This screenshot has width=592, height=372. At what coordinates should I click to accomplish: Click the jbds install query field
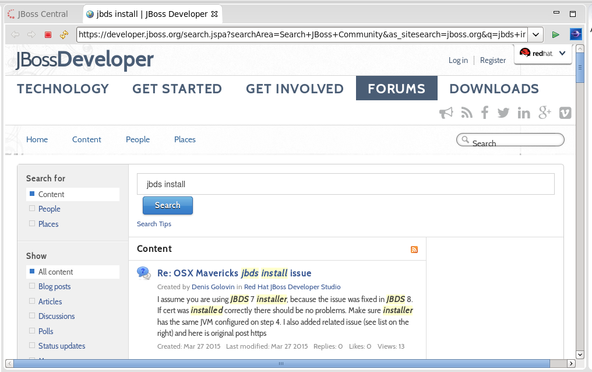coord(346,184)
